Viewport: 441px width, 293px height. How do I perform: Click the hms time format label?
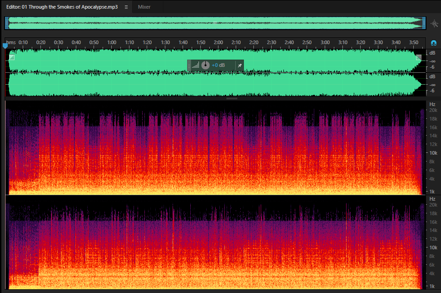coord(11,42)
